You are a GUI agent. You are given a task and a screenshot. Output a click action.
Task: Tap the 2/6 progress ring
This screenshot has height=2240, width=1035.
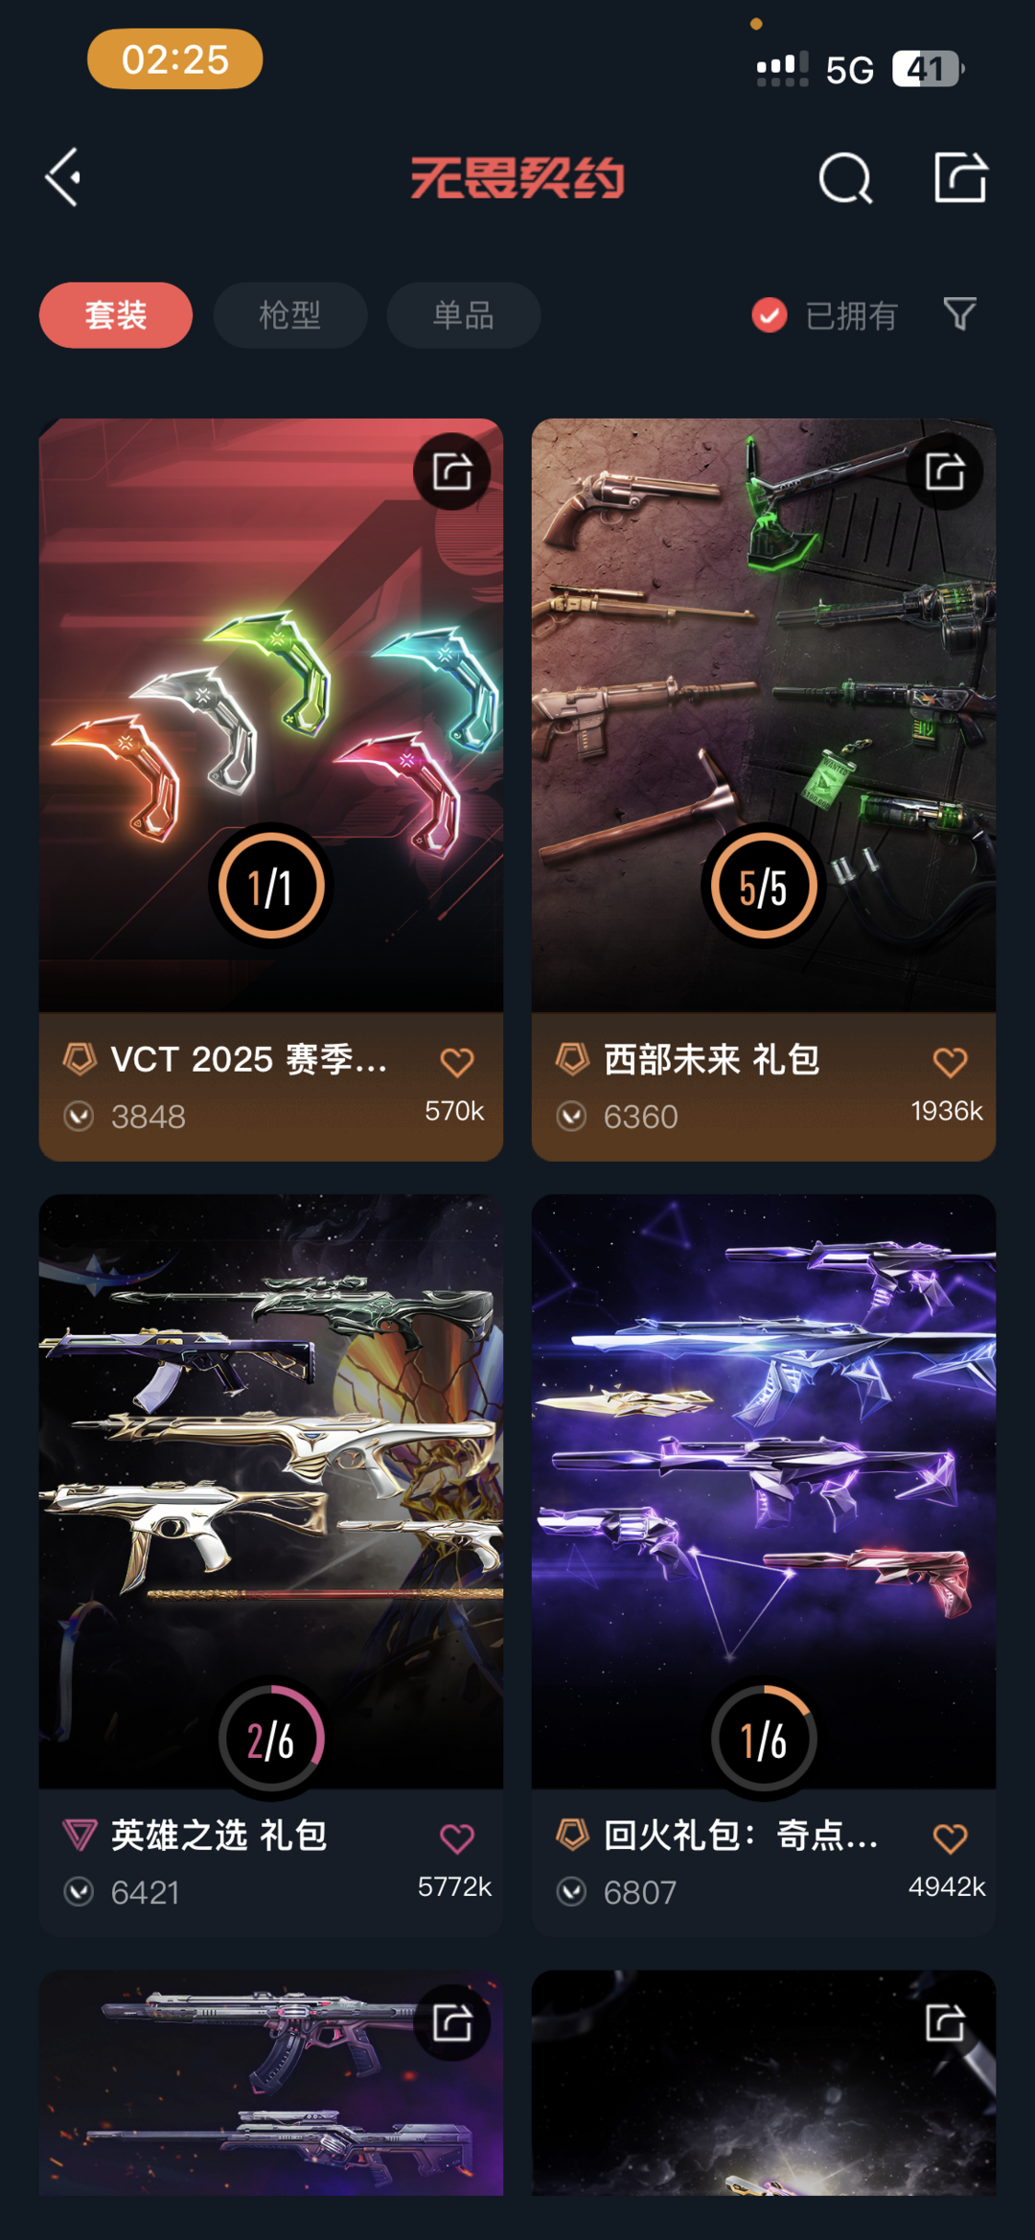coord(271,1739)
